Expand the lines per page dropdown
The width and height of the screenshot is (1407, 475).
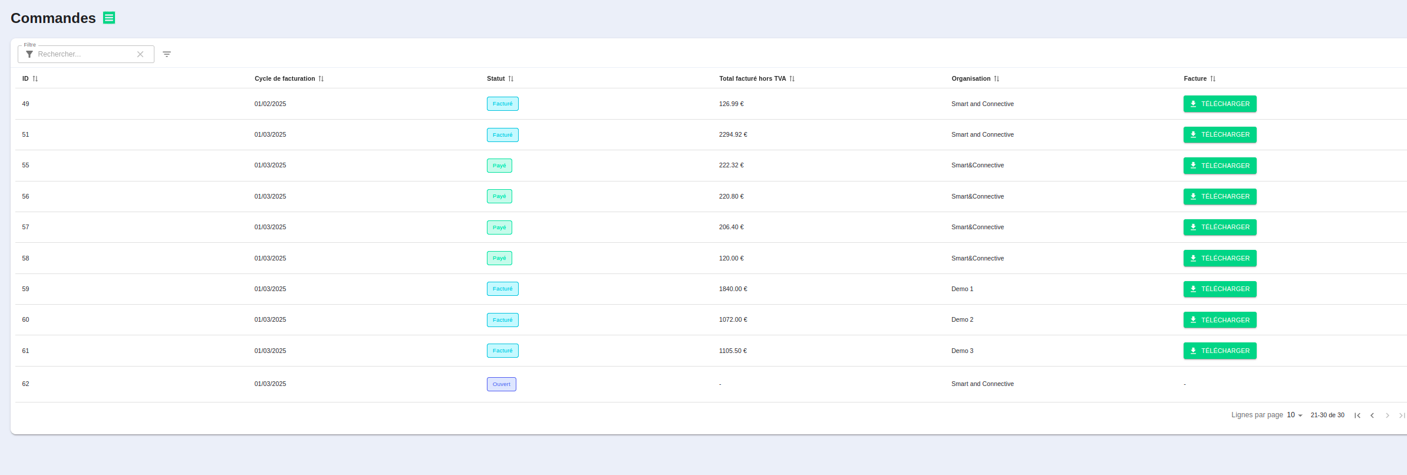coord(1294,415)
